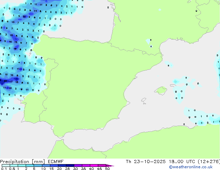This screenshot has width=220, height=170.
Task: Click the "[mm]" unit label
Action: coord(38,162)
